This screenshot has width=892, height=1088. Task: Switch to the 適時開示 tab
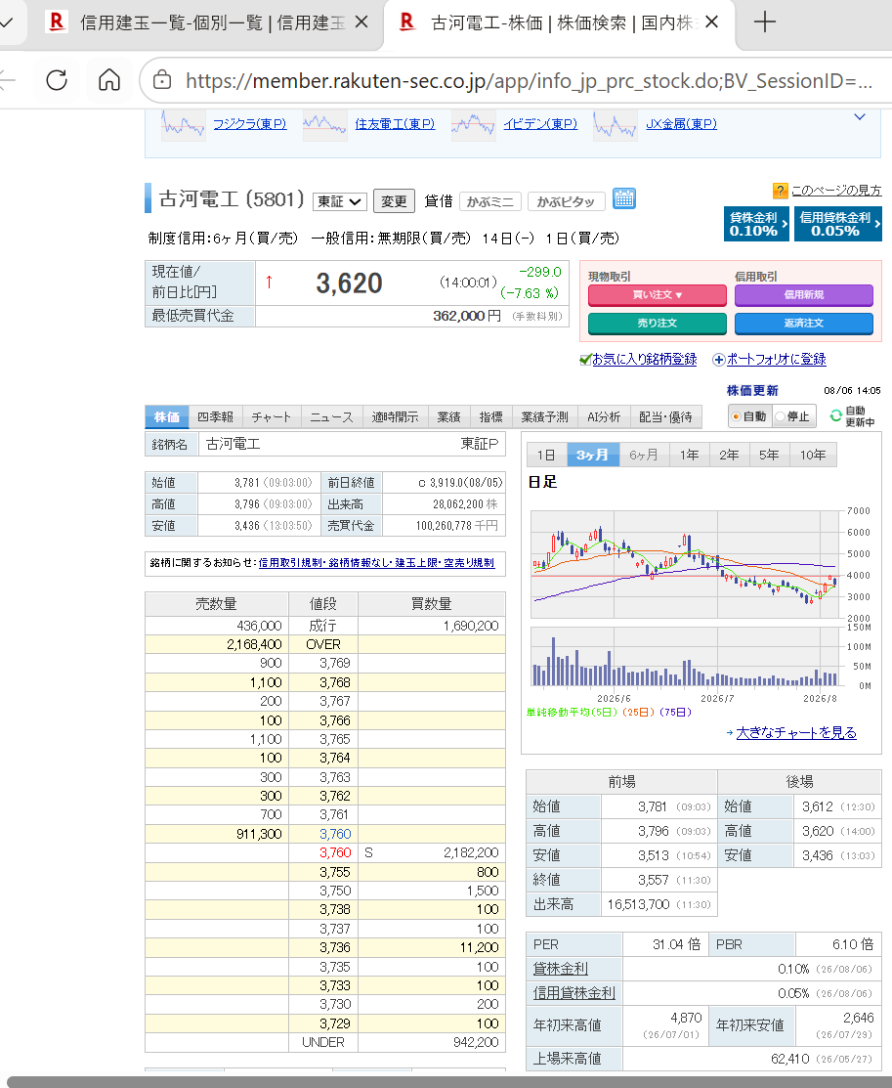click(x=396, y=417)
